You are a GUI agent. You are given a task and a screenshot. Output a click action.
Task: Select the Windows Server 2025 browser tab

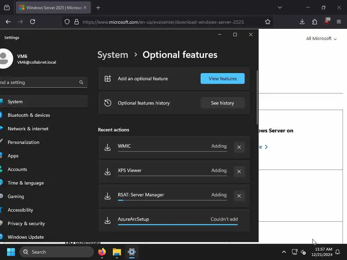(x=53, y=7)
